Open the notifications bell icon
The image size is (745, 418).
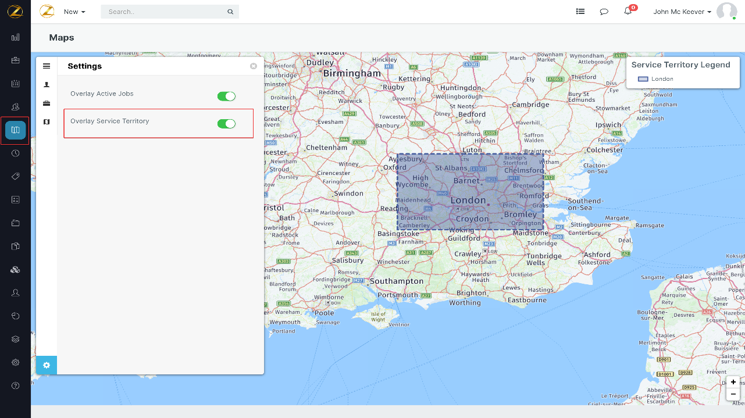(628, 12)
